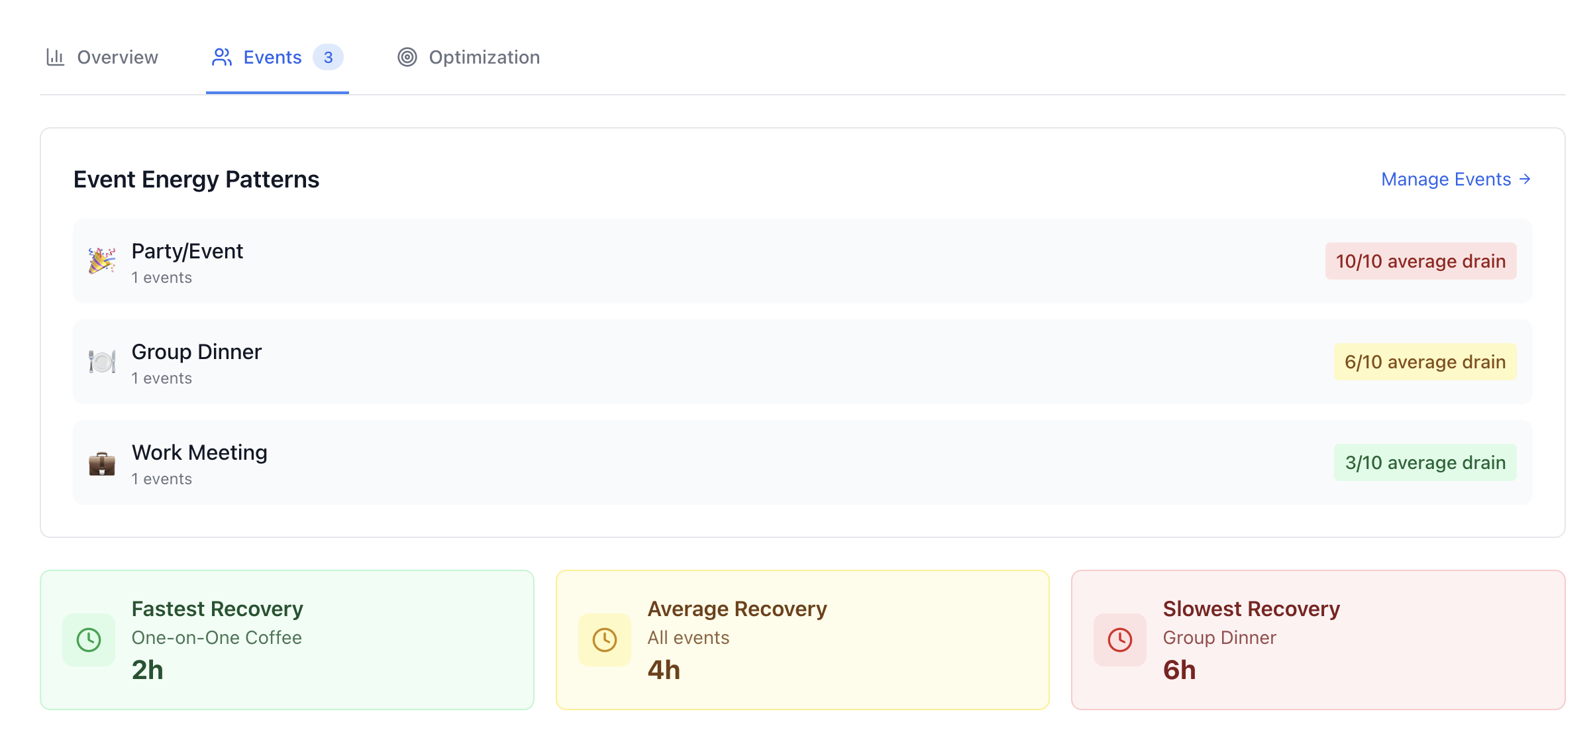Click the Group Dinner plate icon
The image size is (1595, 738).
[x=102, y=362]
